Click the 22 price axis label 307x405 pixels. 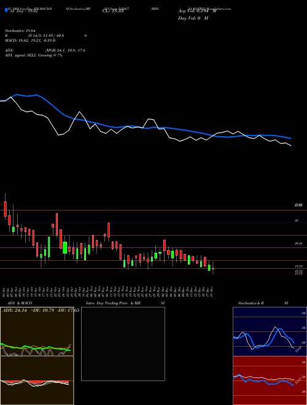pyautogui.click(x=297, y=220)
